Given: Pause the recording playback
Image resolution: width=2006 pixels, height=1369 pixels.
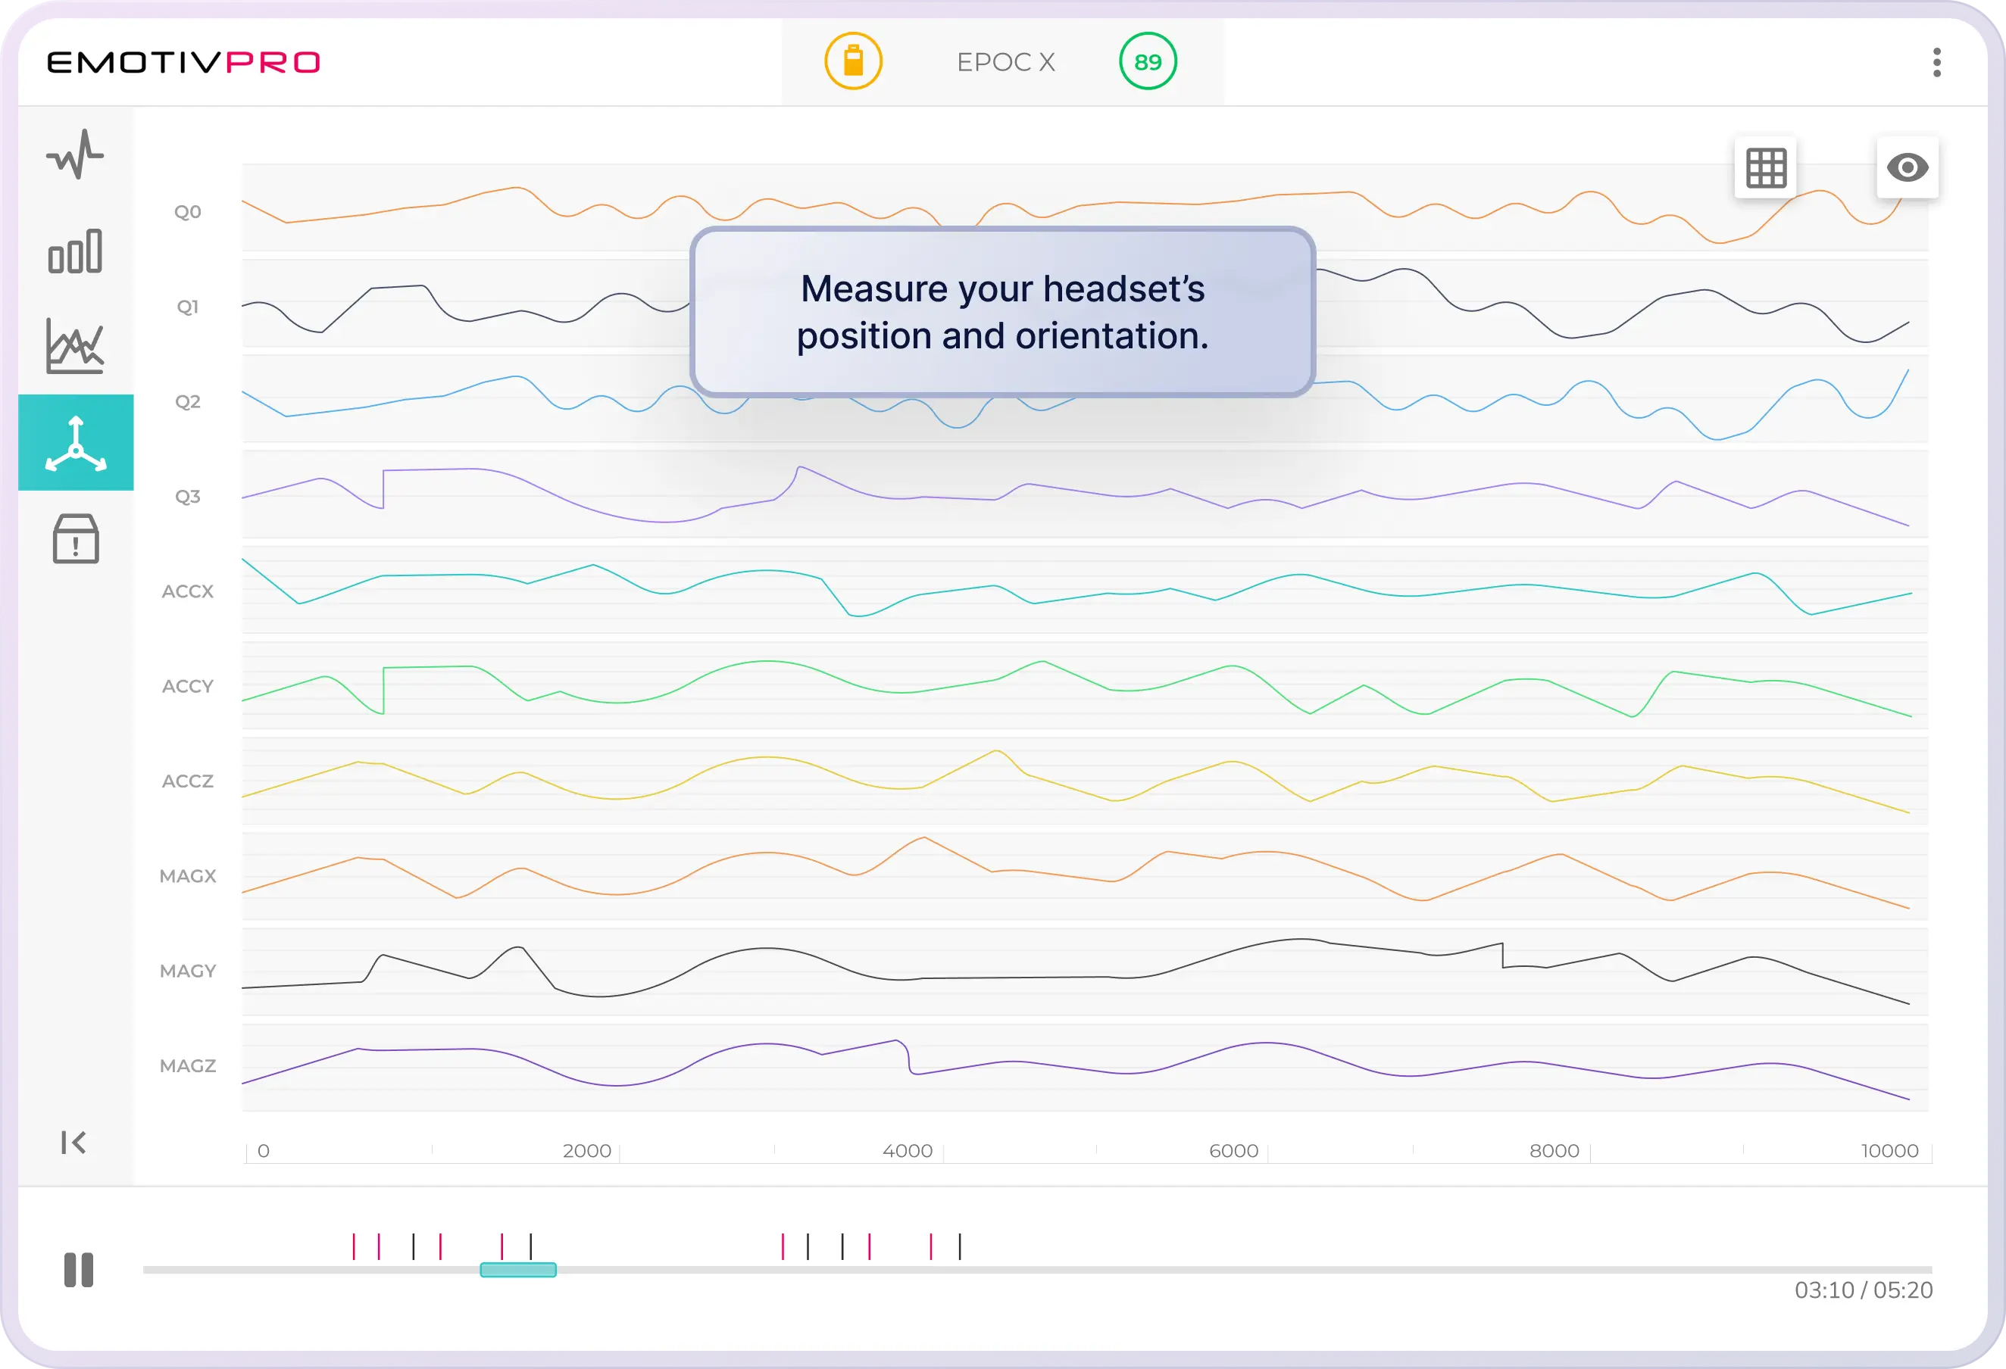Looking at the screenshot, I should pos(79,1270).
